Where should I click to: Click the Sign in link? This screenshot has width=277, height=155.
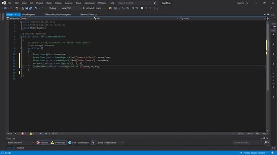[x=241, y=3]
